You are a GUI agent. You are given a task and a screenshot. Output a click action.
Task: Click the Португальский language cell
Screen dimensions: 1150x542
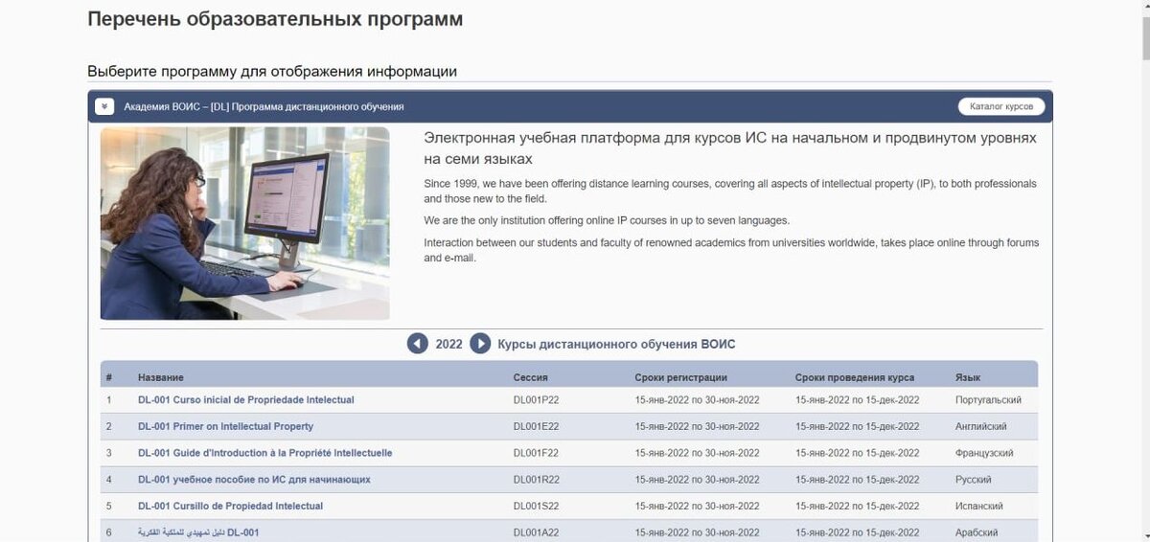988,400
